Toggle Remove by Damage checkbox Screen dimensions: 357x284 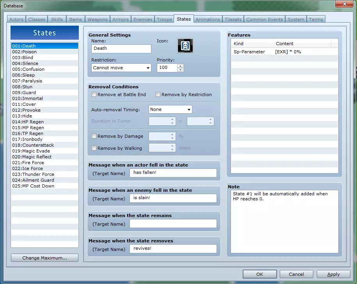[x=94, y=137]
